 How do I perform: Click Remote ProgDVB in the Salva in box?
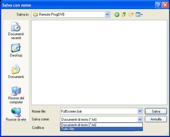(x=52, y=15)
